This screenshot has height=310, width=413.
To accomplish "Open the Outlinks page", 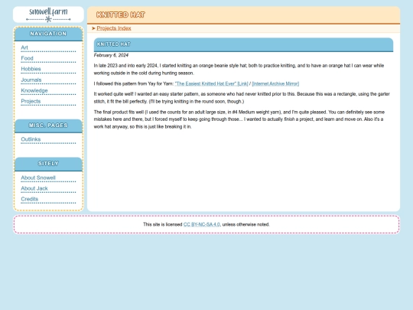I will (31, 139).
